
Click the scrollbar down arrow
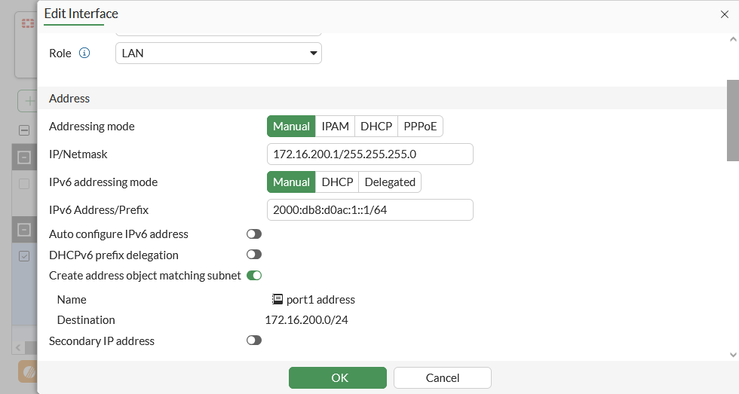coord(732,353)
